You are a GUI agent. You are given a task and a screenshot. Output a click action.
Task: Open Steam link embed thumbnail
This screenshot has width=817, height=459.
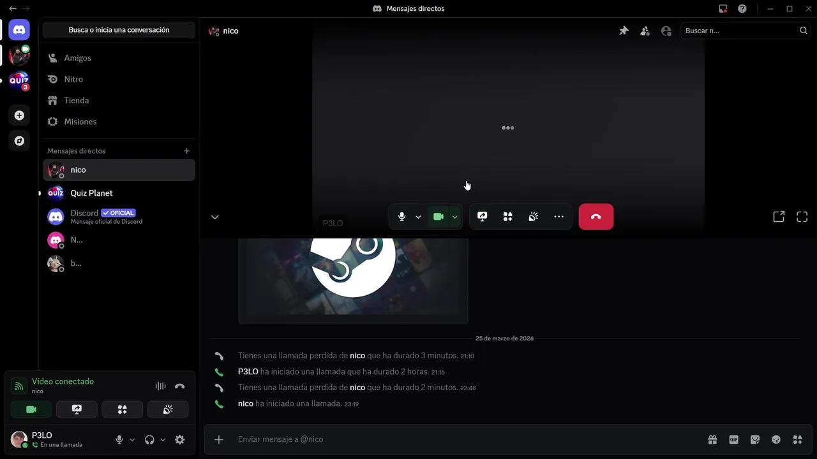tap(353, 277)
